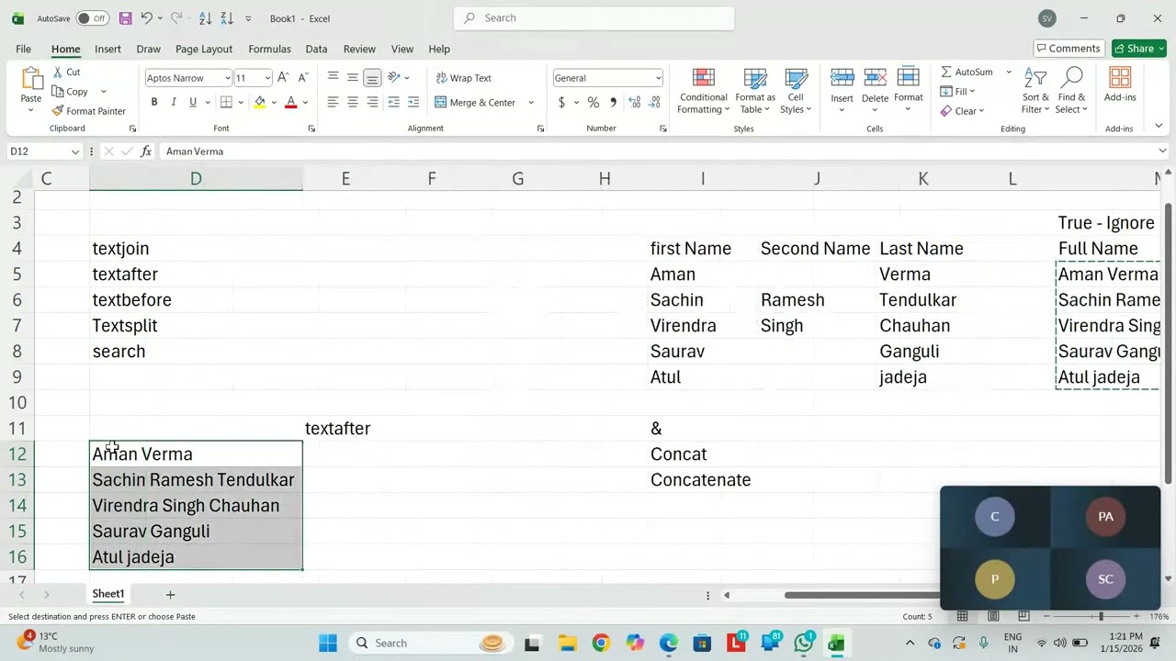Select column D header

[196, 179]
